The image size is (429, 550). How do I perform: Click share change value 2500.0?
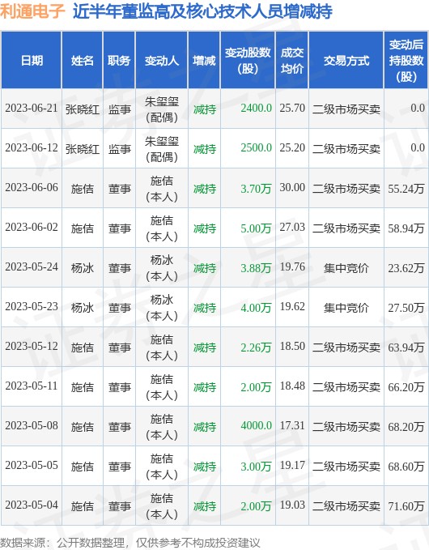257,148
